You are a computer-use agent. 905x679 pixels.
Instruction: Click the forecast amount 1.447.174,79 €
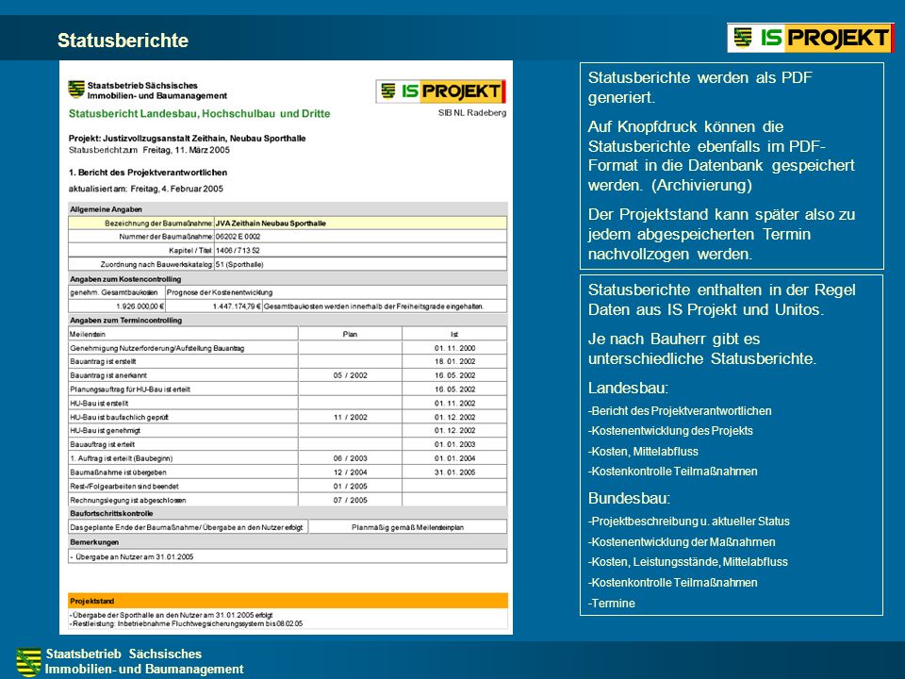[237, 306]
